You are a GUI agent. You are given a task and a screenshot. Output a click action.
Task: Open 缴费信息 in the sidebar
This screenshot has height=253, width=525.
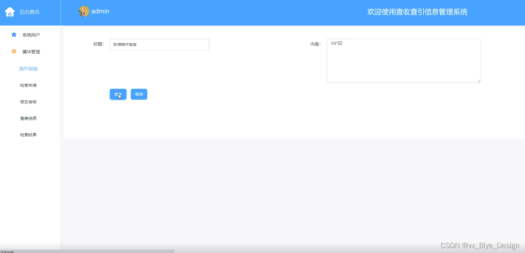point(28,118)
